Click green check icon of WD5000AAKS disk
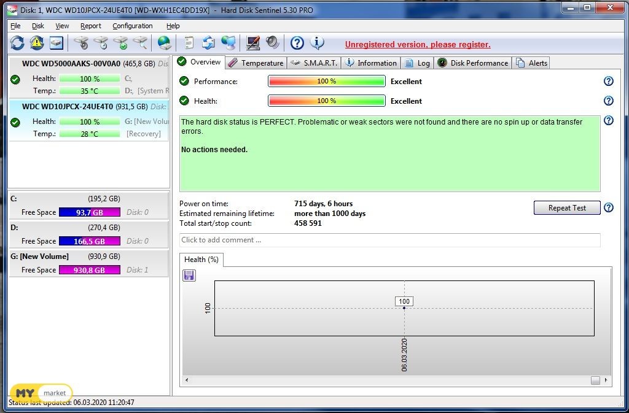Viewport: 629px width, 413px height. [15, 79]
